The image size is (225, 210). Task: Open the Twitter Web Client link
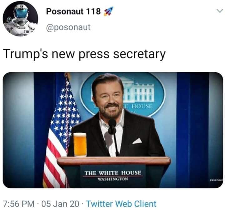pyautogui.click(x=121, y=204)
